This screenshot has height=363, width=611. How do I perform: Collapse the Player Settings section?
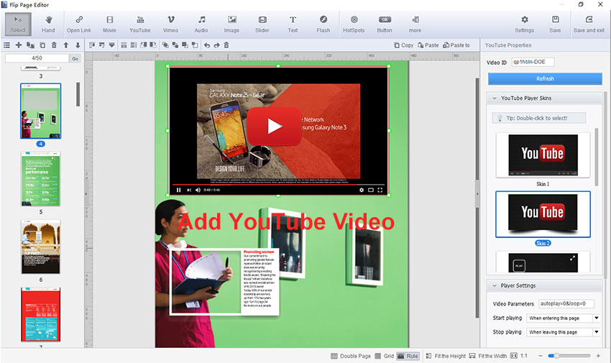point(495,285)
